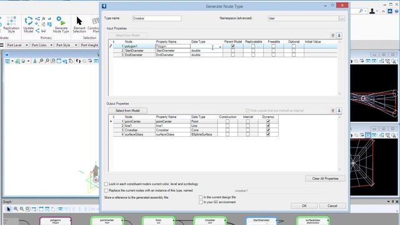Check Optional for polygon1 row
Viewport: 400px width, 225px height.
click(x=294, y=46)
